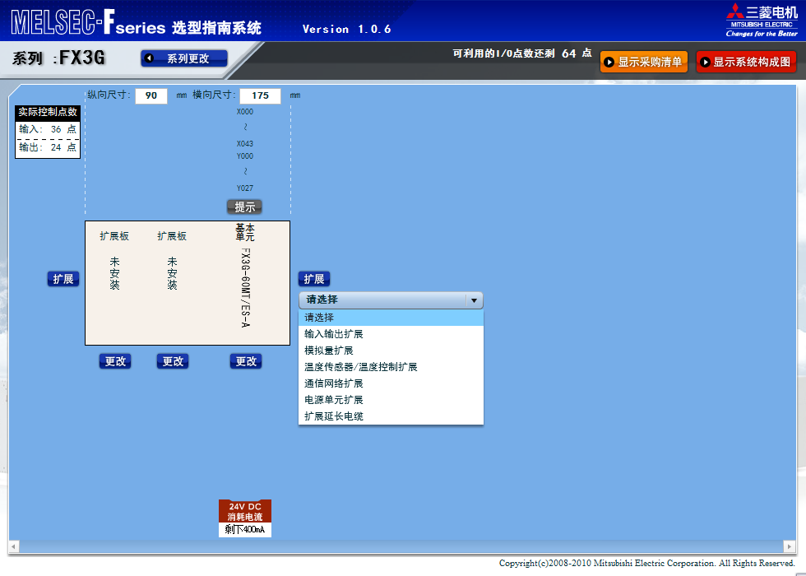806x576 pixels.
Task: Click the 横向尺寸 input field
Action: 260,95
